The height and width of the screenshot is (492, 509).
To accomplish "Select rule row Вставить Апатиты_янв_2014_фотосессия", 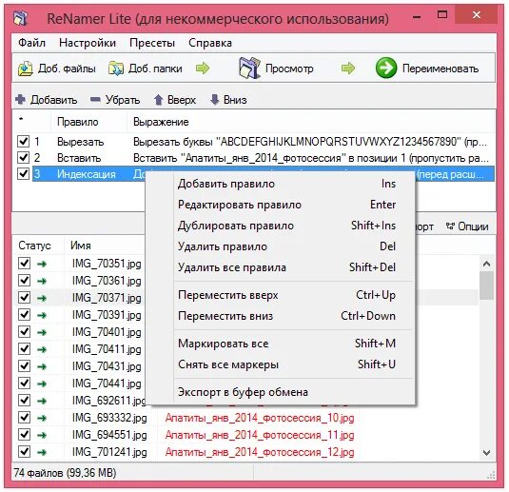I will coord(311,158).
